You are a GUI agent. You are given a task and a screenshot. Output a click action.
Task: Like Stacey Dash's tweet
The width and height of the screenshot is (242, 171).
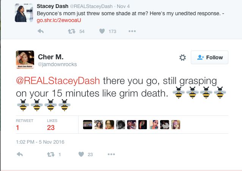click(x=102, y=31)
